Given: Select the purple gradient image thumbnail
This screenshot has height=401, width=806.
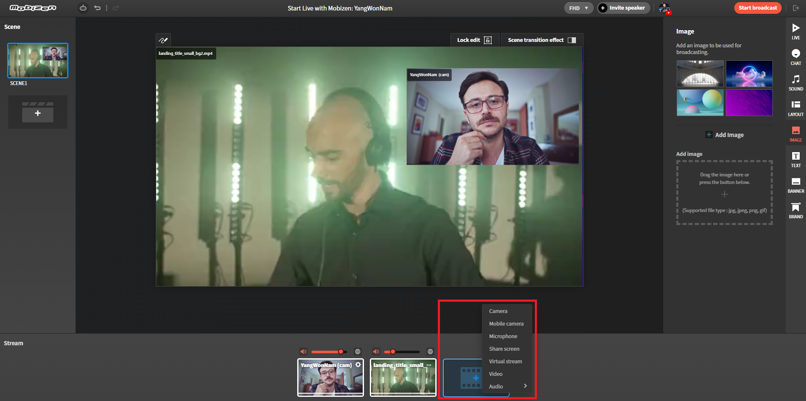Looking at the screenshot, I should click(x=749, y=103).
